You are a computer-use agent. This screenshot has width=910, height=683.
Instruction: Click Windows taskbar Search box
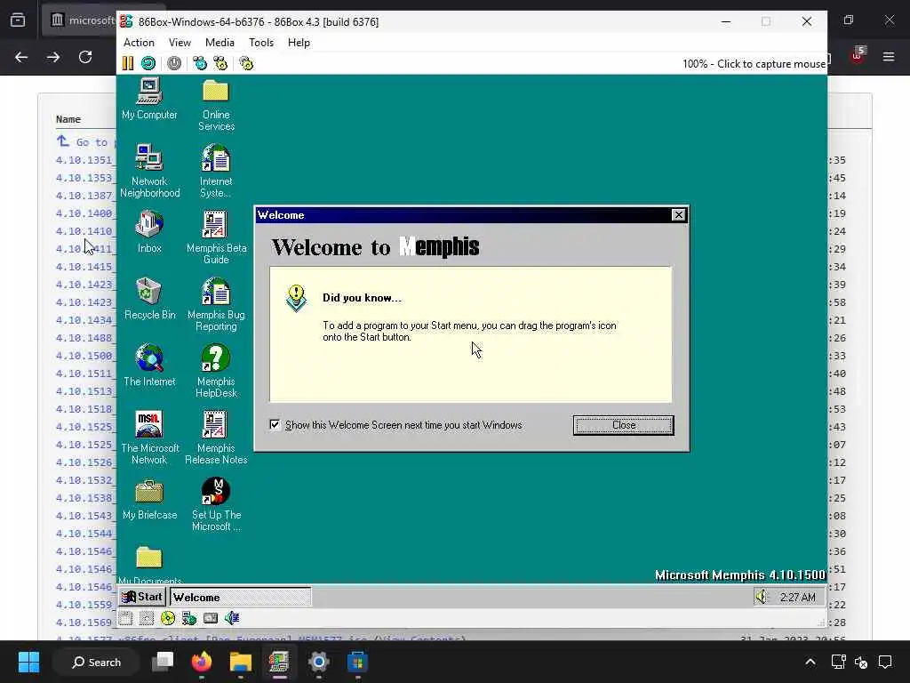96,662
